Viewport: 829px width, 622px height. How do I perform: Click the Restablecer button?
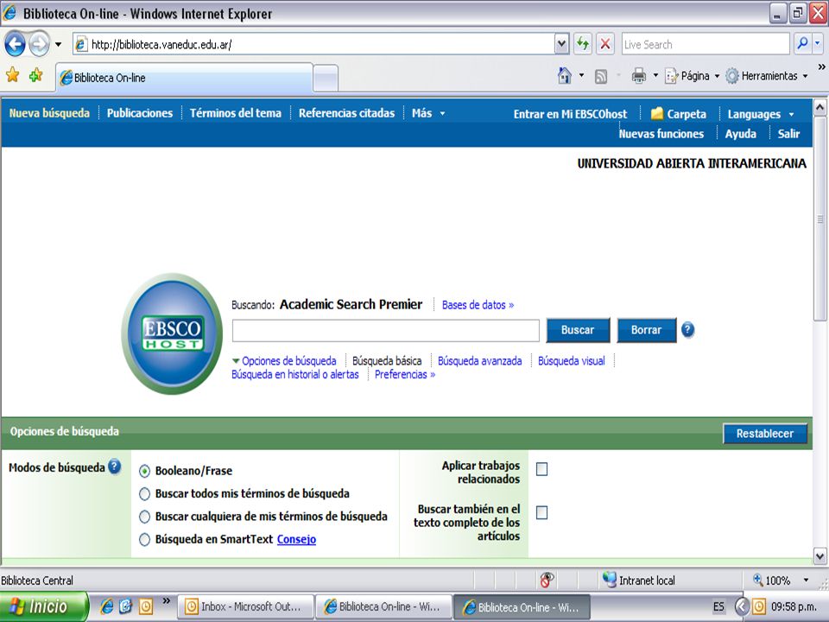[x=764, y=433]
